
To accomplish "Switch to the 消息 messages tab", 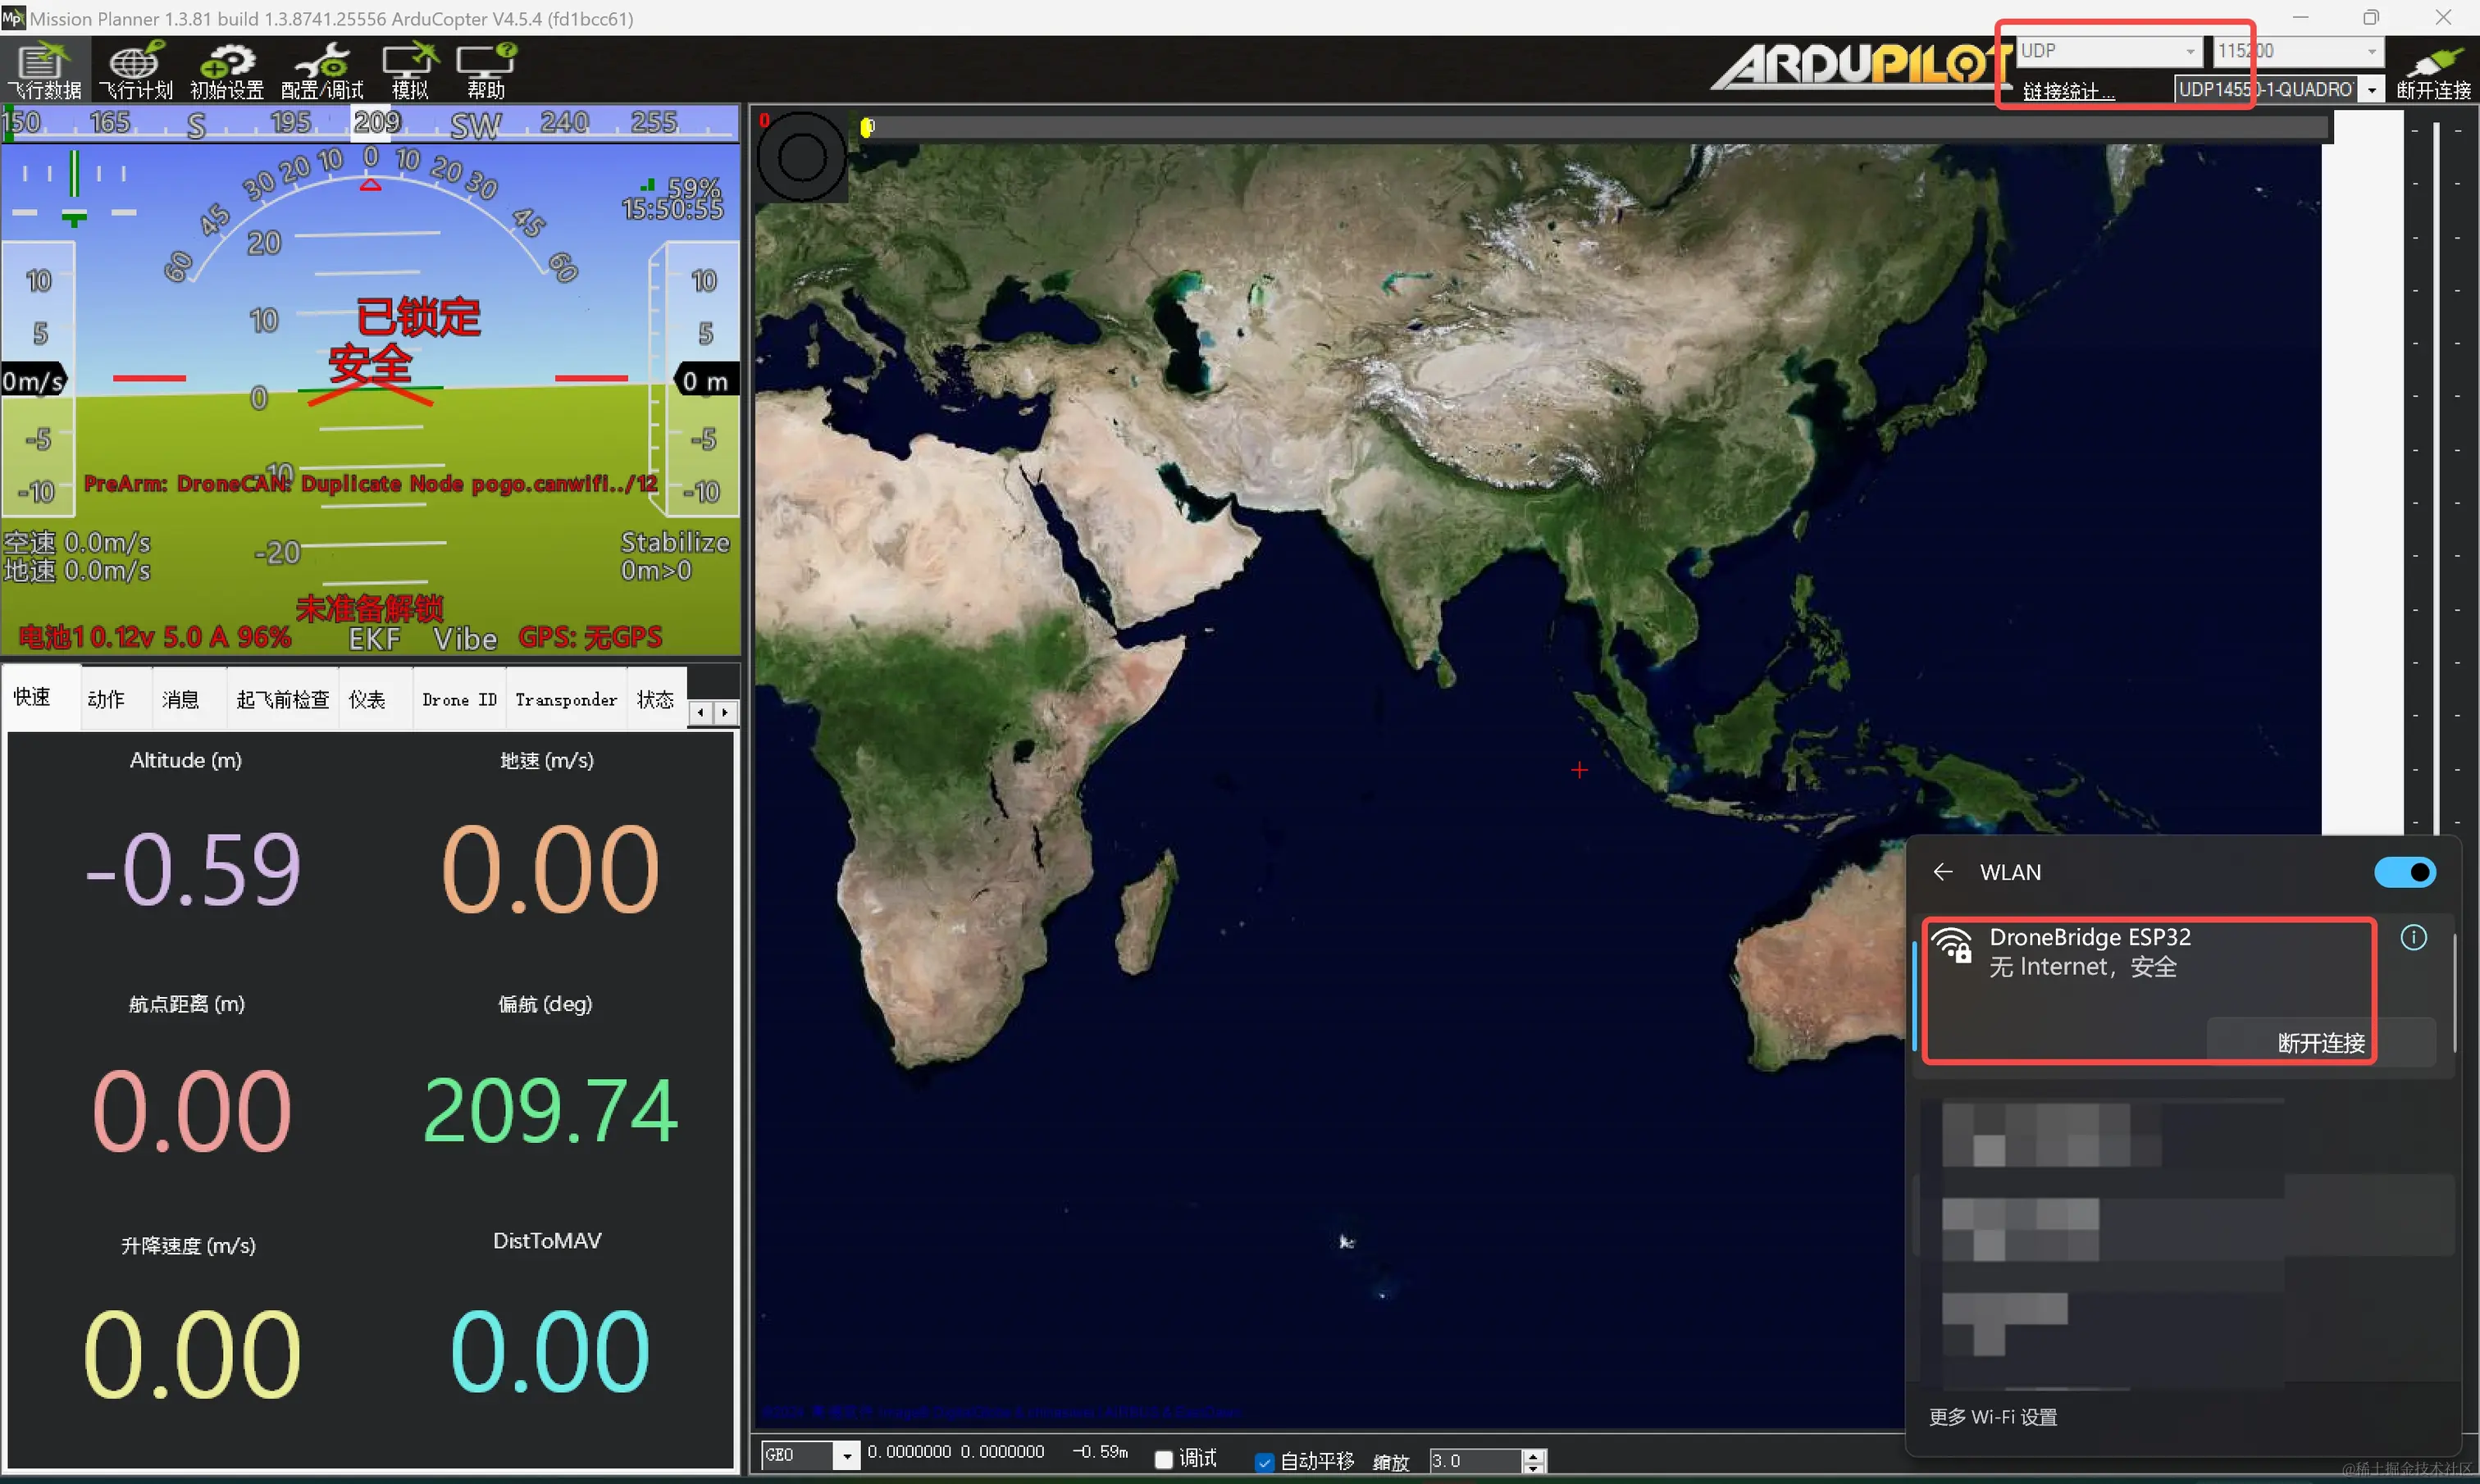I will [181, 699].
